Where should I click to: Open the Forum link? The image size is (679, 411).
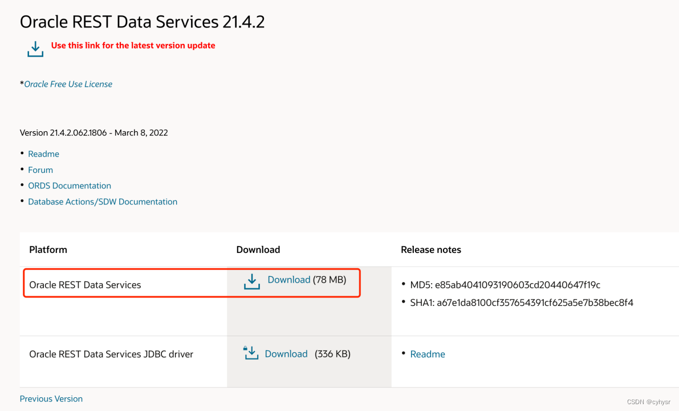point(40,170)
